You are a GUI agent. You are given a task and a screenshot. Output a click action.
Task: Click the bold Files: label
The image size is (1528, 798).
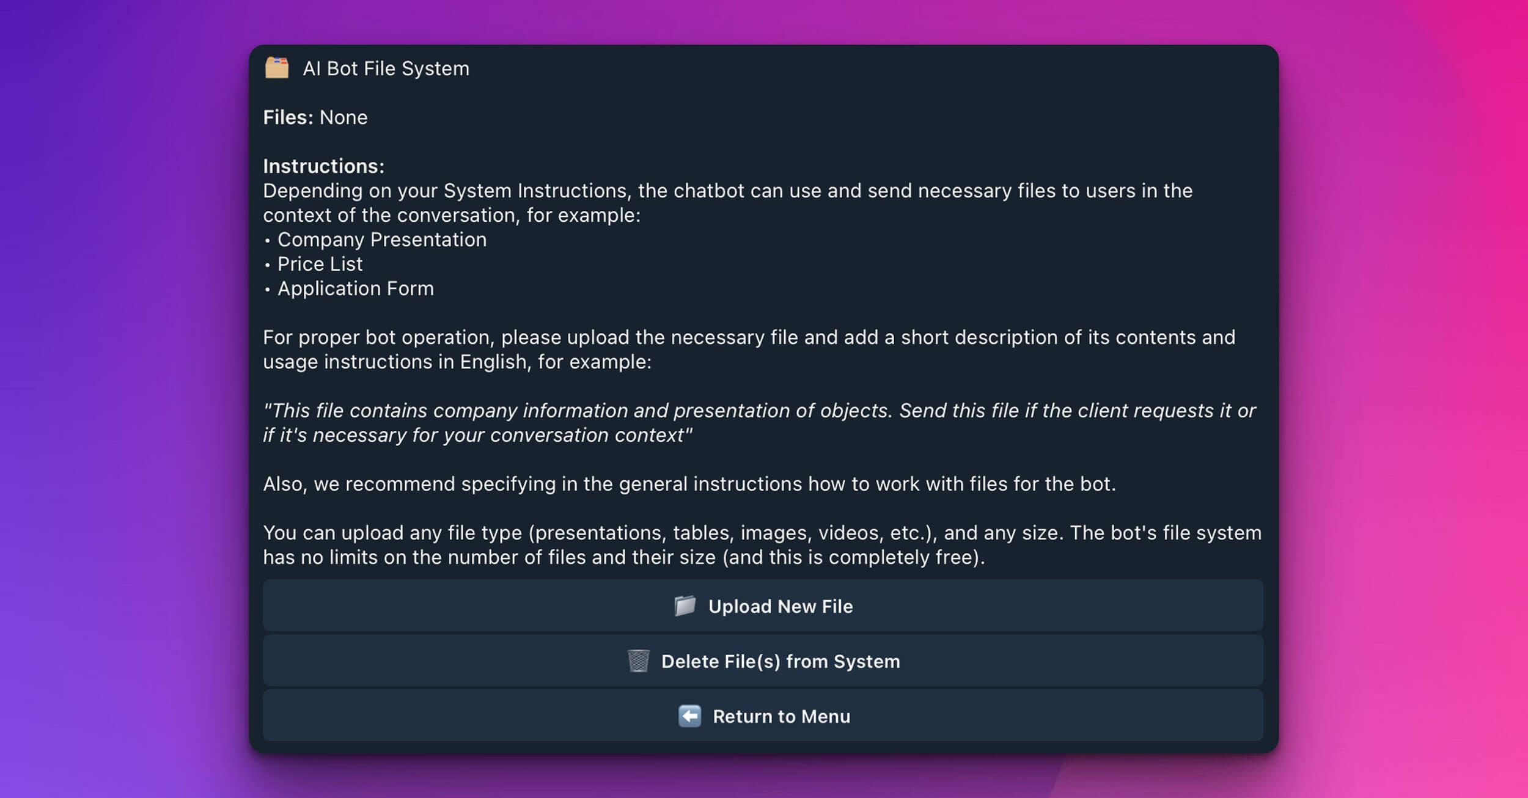coord(288,117)
